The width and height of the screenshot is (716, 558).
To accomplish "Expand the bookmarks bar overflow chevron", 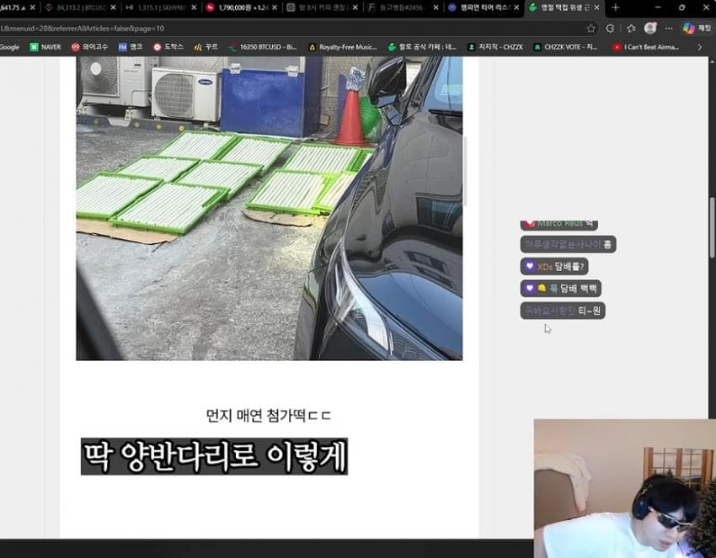I will click(699, 47).
